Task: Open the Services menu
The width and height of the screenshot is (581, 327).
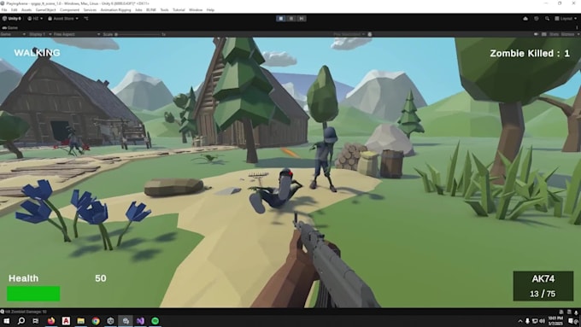Action: 90,10
